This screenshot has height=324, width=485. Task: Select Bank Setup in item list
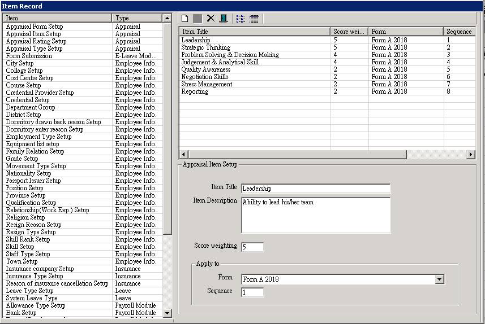[82, 313]
